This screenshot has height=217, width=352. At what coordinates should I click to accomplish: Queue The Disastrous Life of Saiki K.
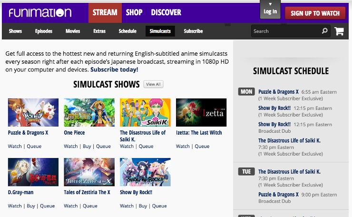click(146, 146)
